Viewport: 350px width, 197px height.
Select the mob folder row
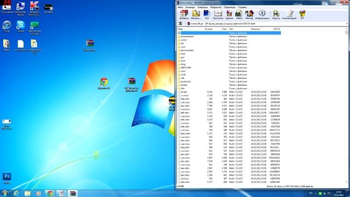[229, 74]
